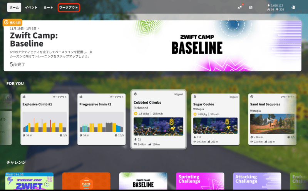
Task: Open the Tour de Zwift challenge tile
Action: click(x=29, y=181)
